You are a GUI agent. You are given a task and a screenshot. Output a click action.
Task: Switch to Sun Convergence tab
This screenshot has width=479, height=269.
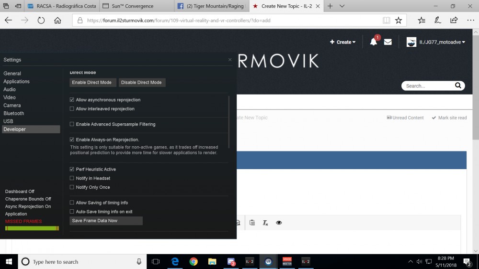137,6
